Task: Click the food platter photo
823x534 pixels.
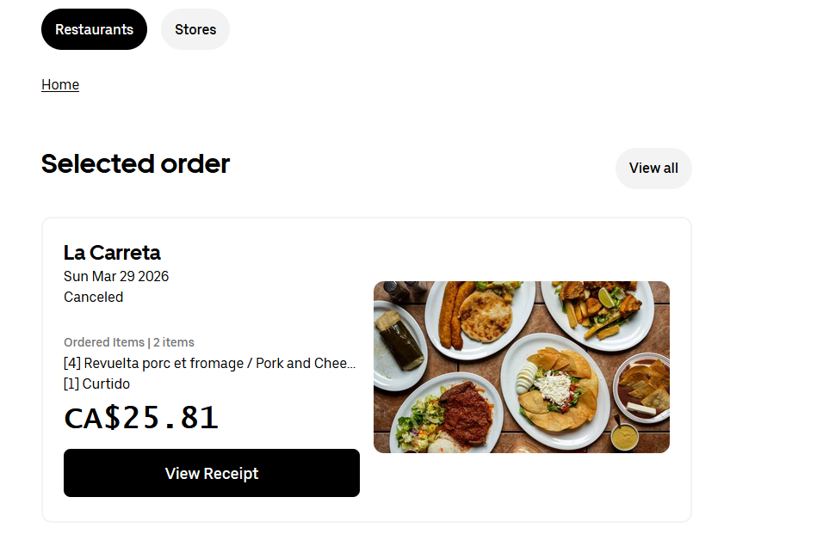Action: click(521, 366)
